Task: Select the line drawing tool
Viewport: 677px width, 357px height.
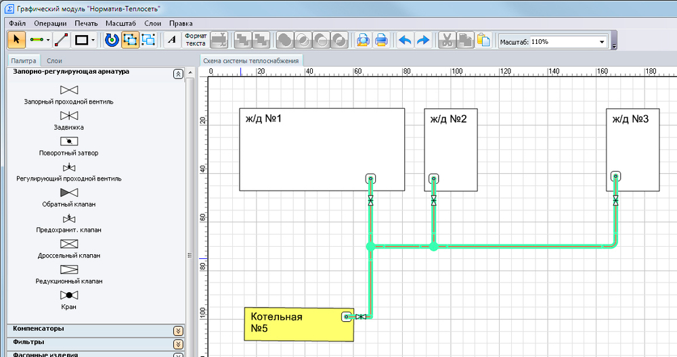Action: (62, 40)
